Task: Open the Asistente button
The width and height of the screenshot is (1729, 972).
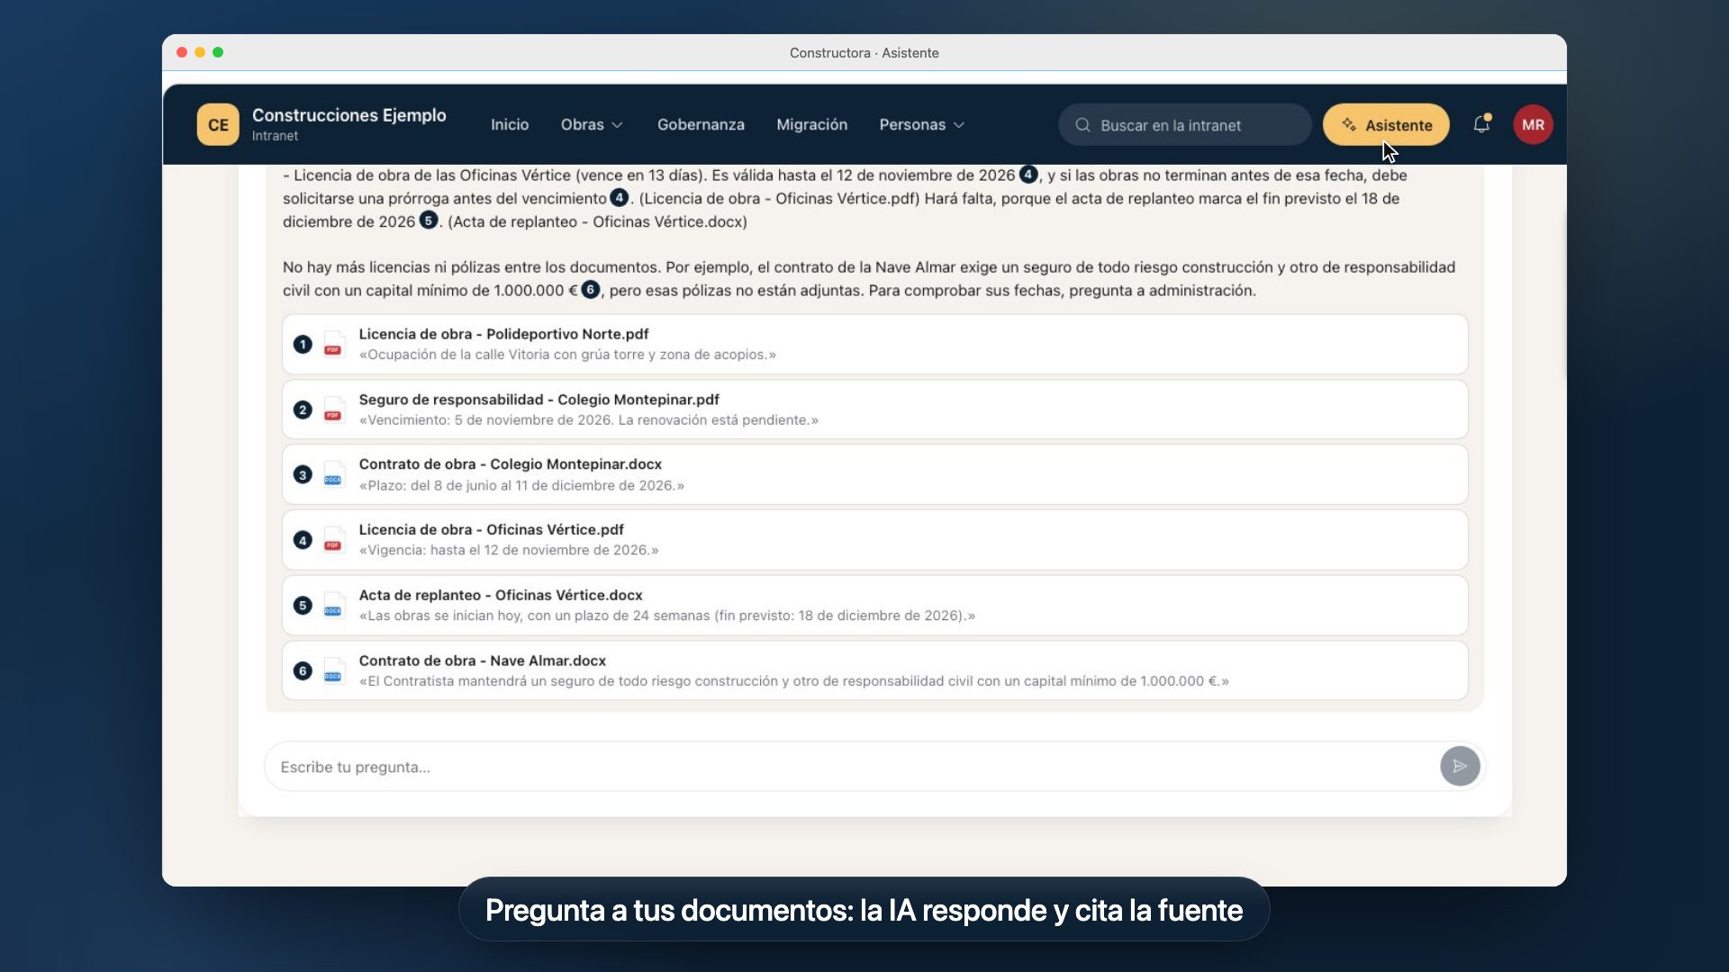Action: (1386, 124)
